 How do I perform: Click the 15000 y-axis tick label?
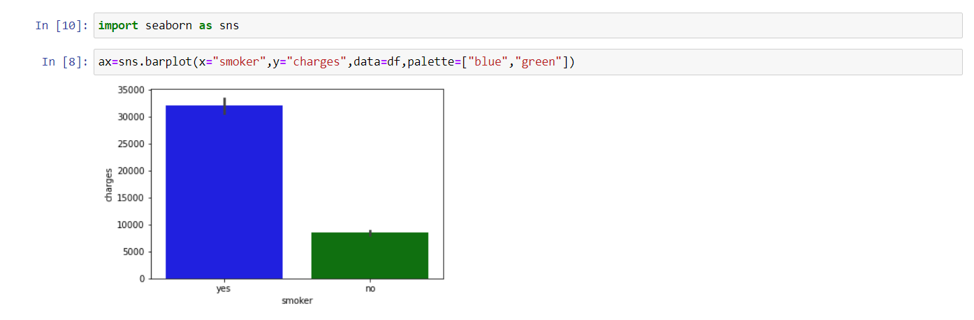[131, 198]
